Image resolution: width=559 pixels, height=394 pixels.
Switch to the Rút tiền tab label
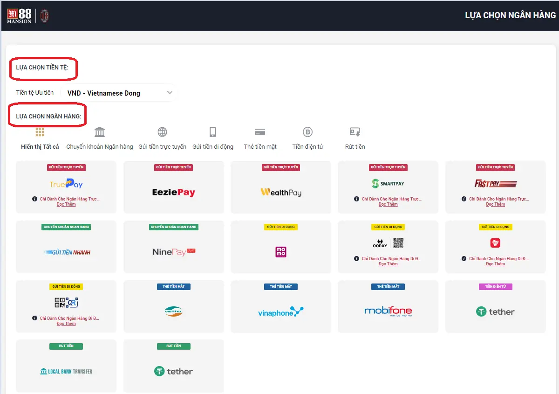355,147
